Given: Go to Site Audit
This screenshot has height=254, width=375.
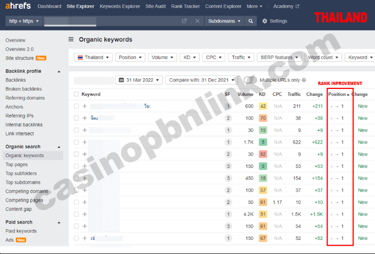Looking at the screenshot, I should click(x=155, y=6).
